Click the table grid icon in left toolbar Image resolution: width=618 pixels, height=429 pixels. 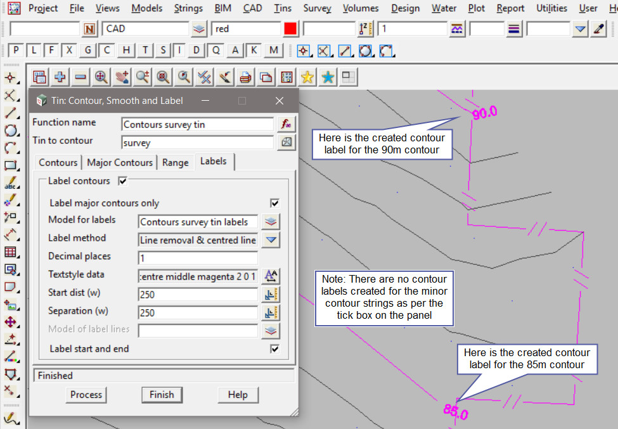pyautogui.click(x=11, y=252)
